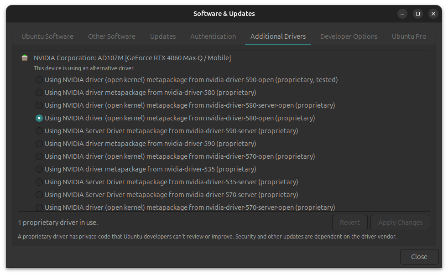The image size is (448, 275).
Task: Select the nvidia-driver-535 proprietary driver
Action: coord(39,169)
